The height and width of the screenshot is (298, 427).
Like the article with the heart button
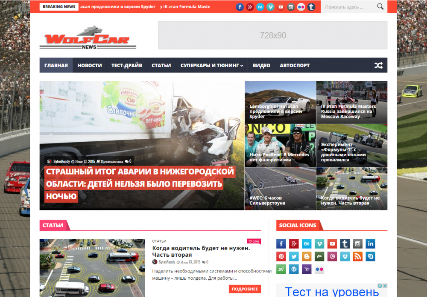tap(254, 241)
